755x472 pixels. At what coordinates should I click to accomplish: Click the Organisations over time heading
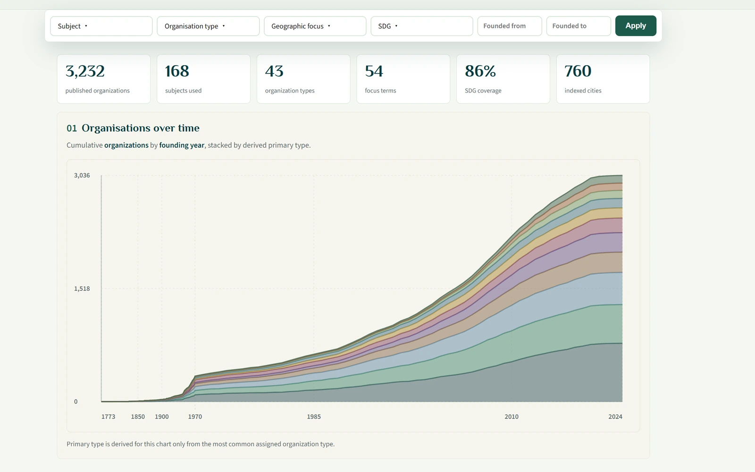click(x=141, y=128)
